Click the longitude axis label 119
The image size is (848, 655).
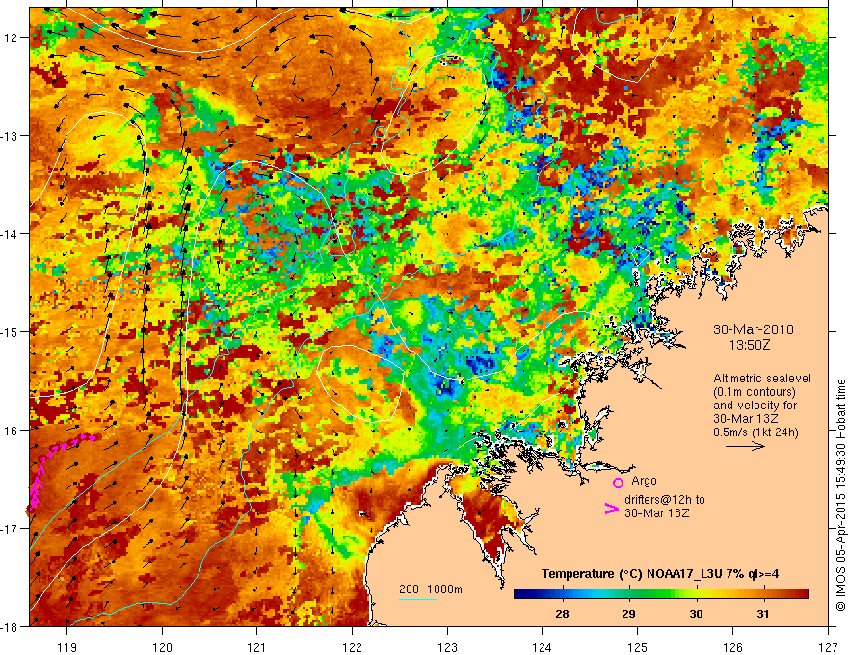point(67,647)
